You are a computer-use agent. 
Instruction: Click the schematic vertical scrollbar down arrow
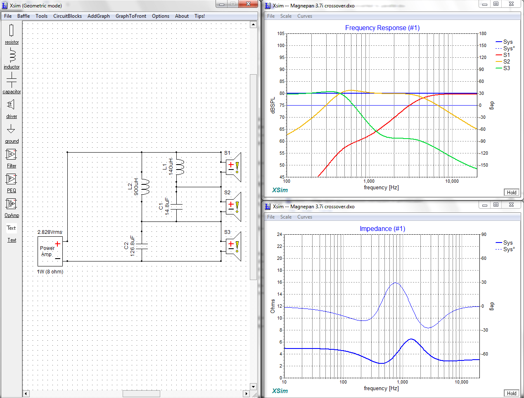(254, 387)
